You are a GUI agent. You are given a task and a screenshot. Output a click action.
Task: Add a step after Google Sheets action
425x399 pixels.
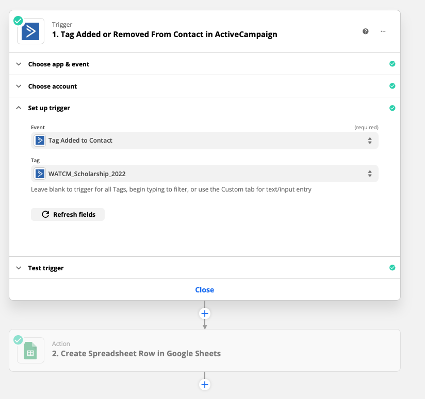pos(205,385)
